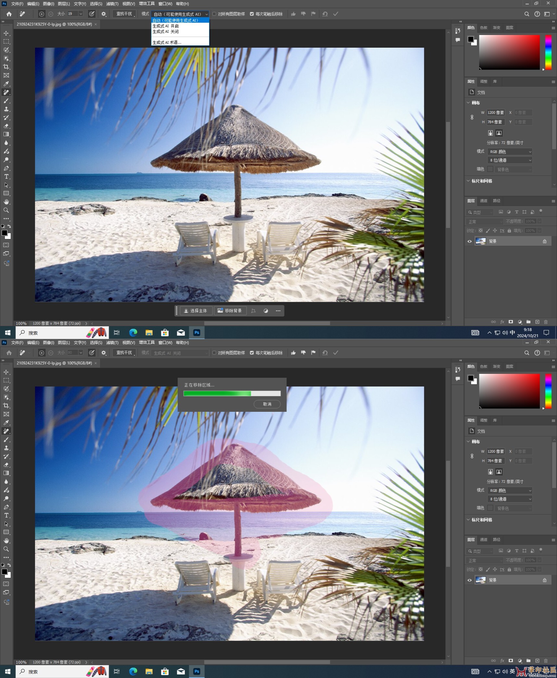Select the Pen tool in bottom Photoshop window
This screenshot has width=557, height=678.
pyautogui.click(x=6, y=507)
